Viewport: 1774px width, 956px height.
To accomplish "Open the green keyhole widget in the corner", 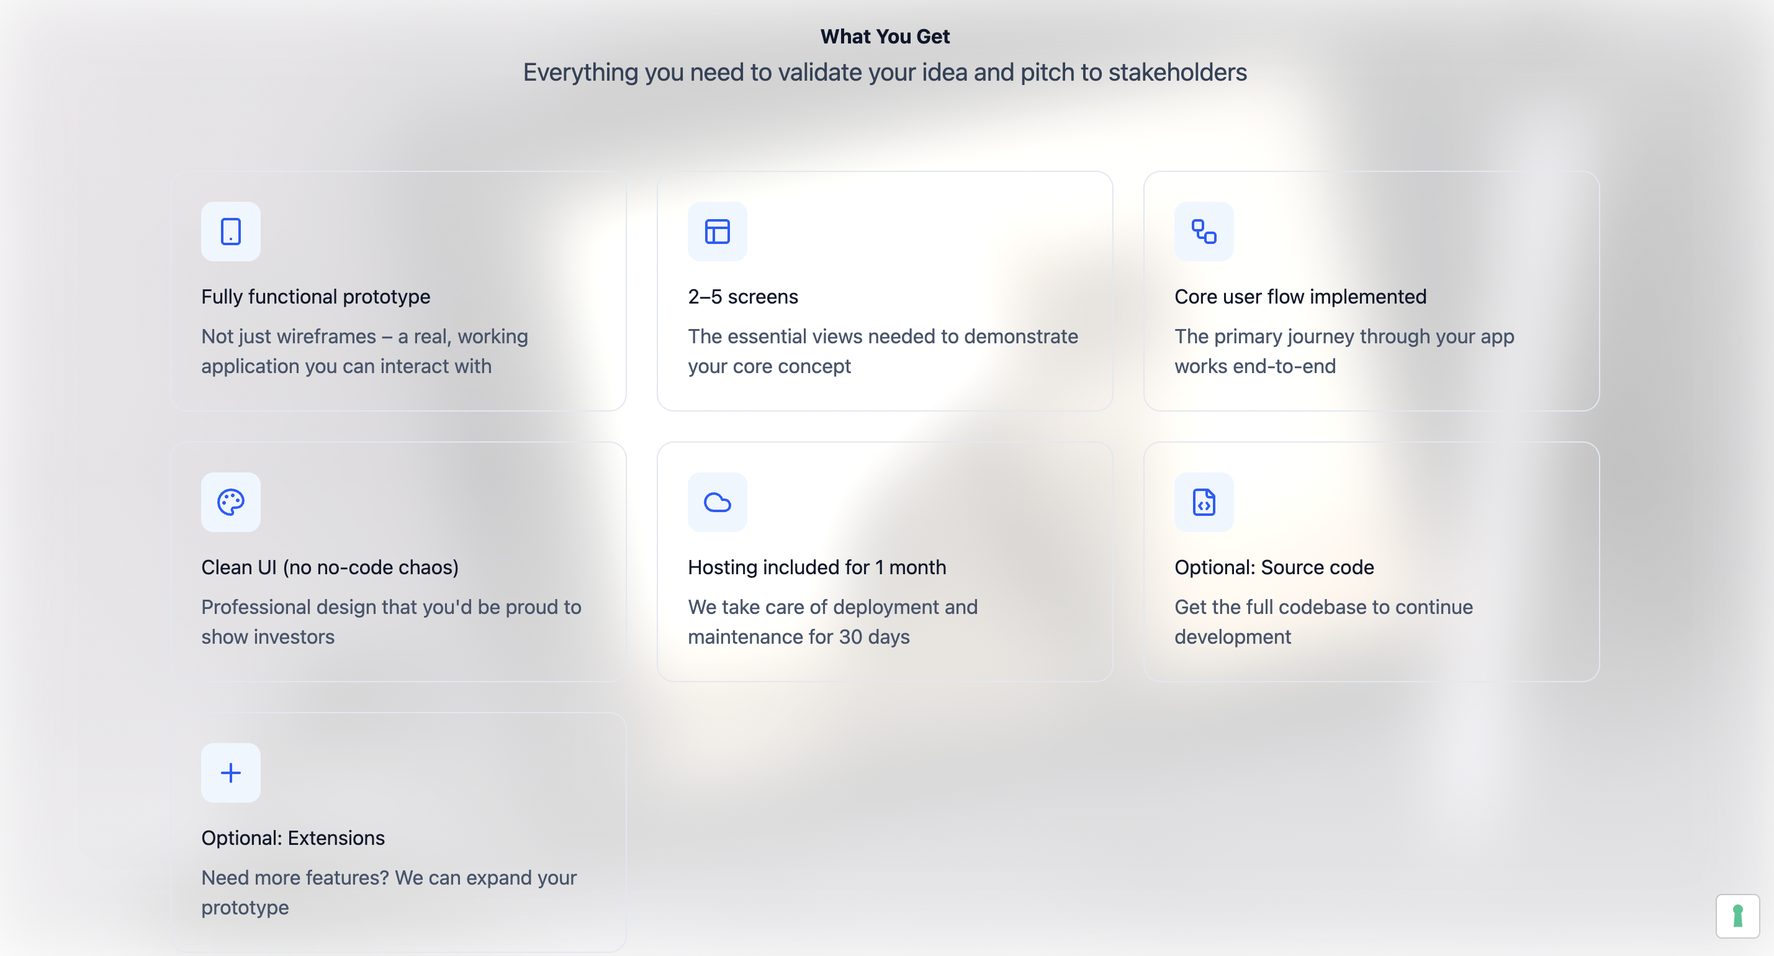I will pos(1739,916).
